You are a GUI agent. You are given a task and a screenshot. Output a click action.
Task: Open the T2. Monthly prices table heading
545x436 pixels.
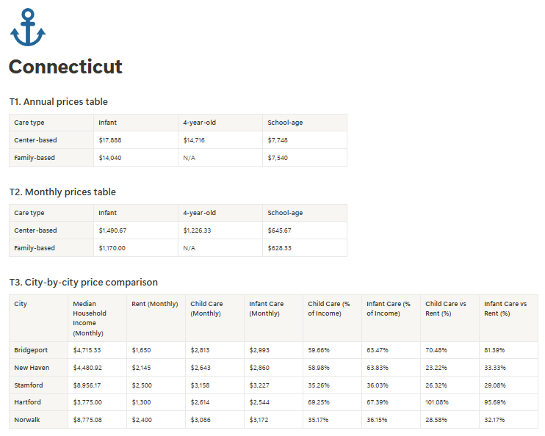(62, 192)
